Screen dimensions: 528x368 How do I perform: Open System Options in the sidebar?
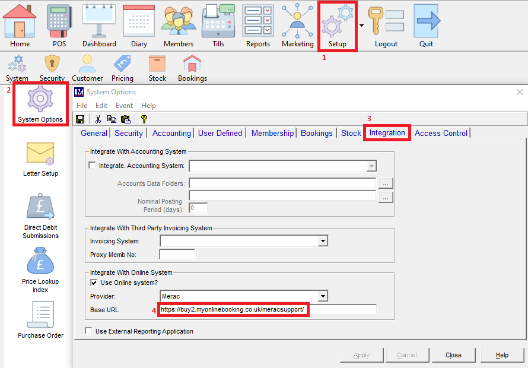click(40, 104)
